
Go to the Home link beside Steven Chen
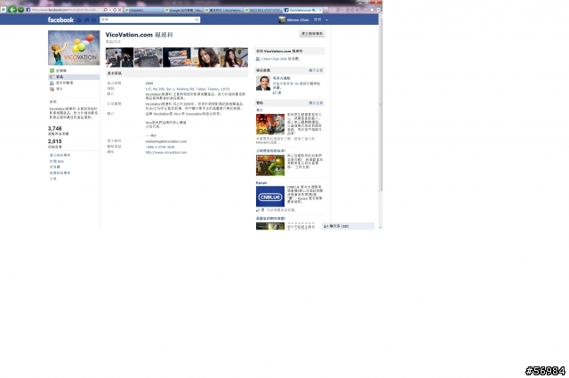317,20
